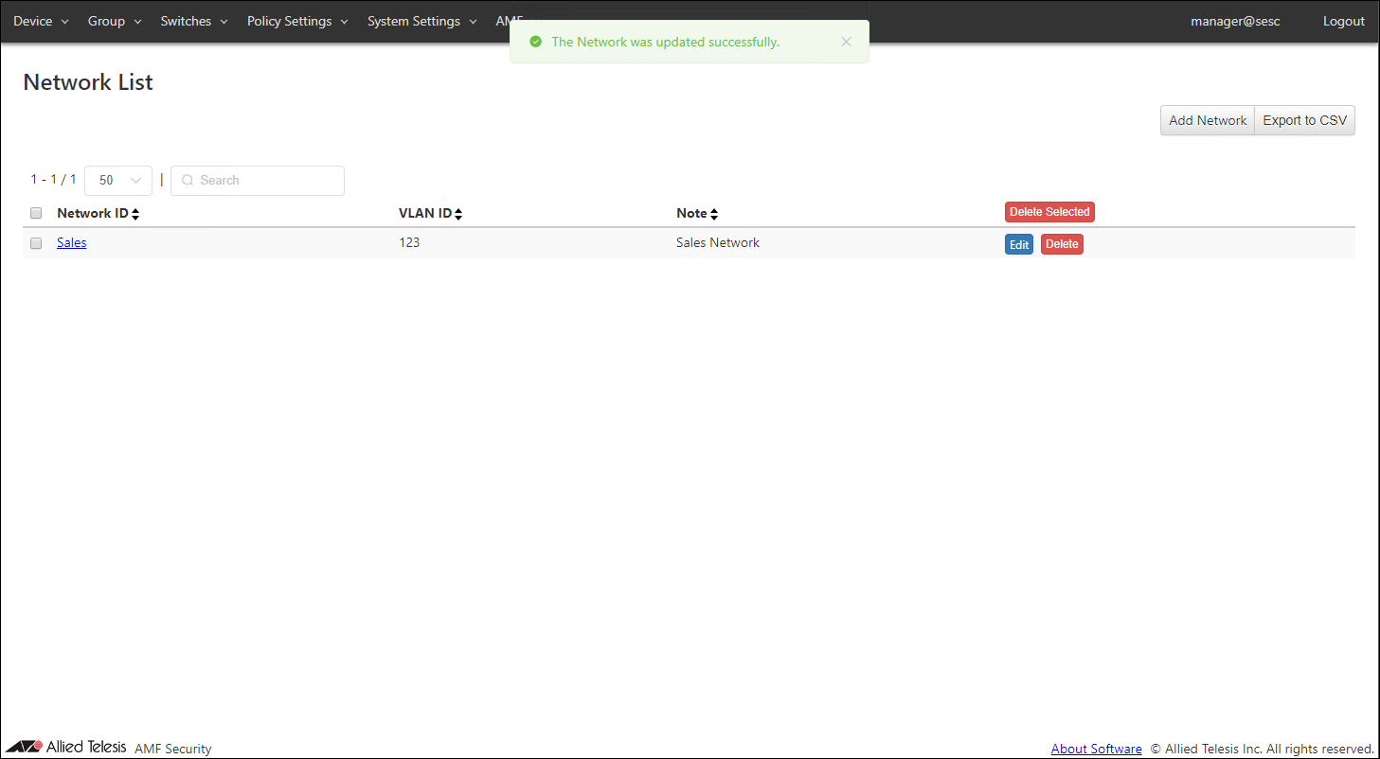Delete the Sales network row
This screenshot has width=1380, height=759.
point(1061,244)
